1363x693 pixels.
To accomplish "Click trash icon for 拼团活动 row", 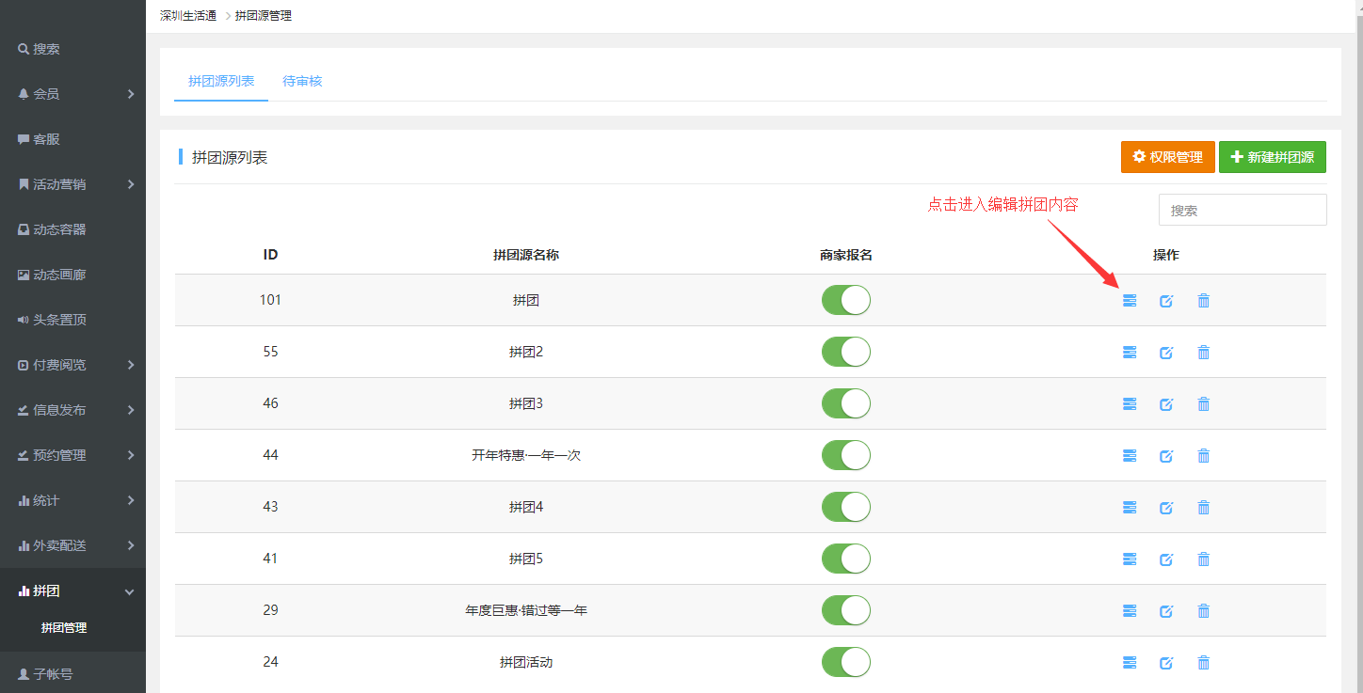I will 1203,663.
